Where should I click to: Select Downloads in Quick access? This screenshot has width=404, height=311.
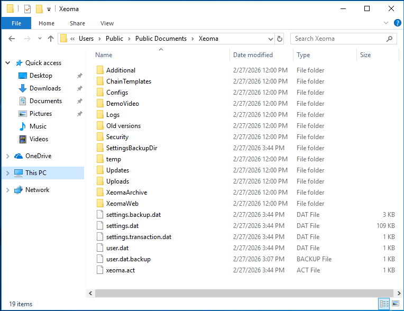tap(45, 88)
